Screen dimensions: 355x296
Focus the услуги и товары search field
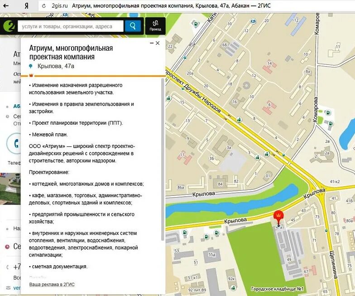71,26
